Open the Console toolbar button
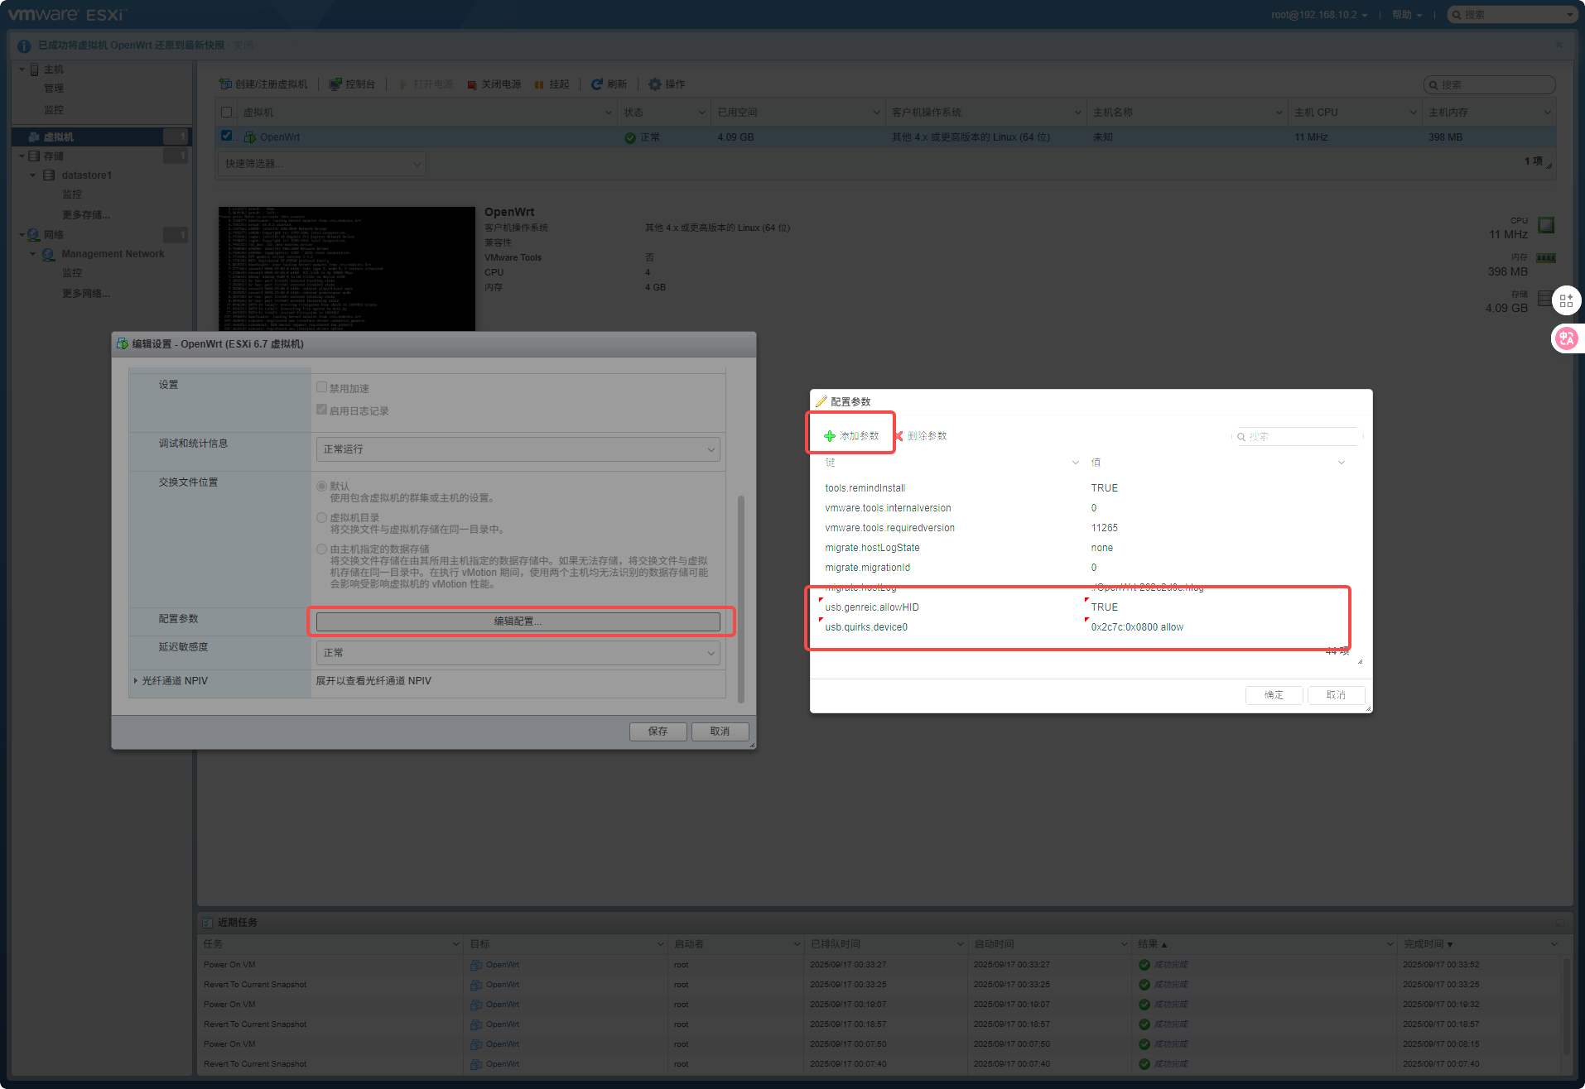The image size is (1585, 1089). [352, 84]
